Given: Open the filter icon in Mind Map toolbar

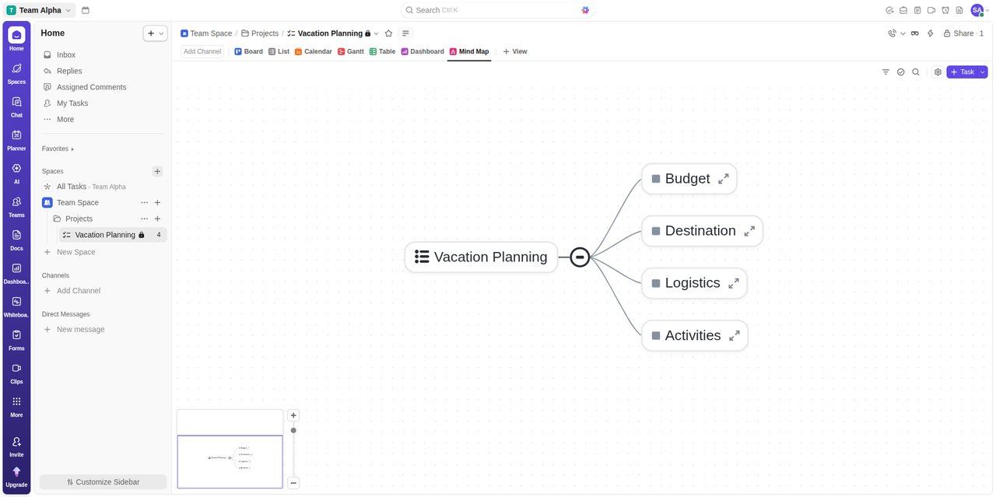Looking at the screenshot, I should [886, 72].
